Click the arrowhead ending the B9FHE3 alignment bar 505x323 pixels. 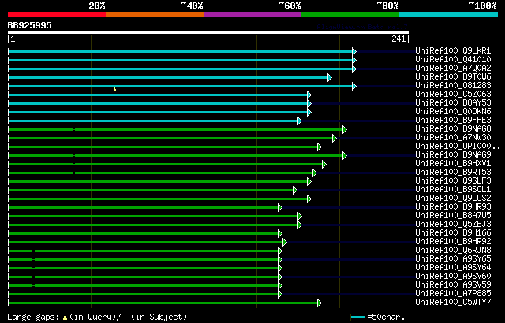click(300, 121)
